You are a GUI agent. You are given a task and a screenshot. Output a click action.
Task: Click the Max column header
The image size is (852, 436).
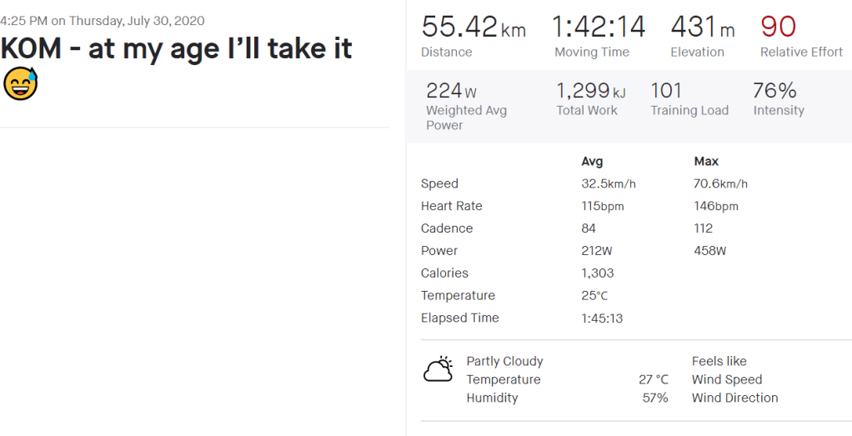pyautogui.click(x=706, y=161)
